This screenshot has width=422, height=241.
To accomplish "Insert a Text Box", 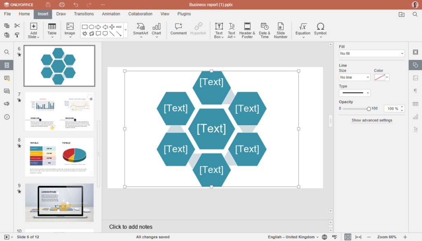I will (219, 30).
